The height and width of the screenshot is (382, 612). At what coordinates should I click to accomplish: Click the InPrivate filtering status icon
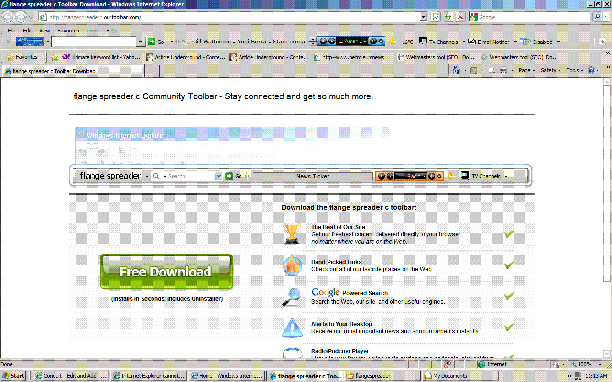coord(448,364)
